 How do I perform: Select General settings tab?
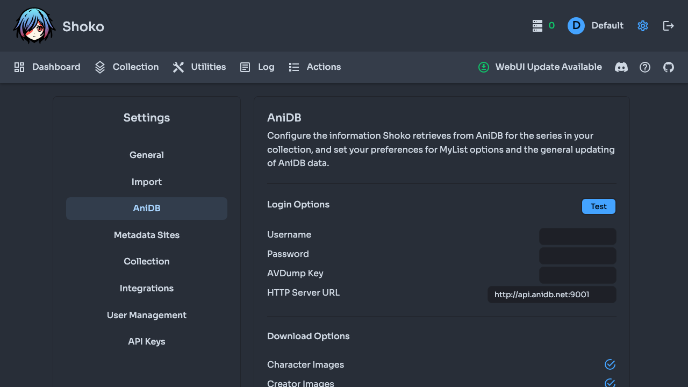[147, 155]
